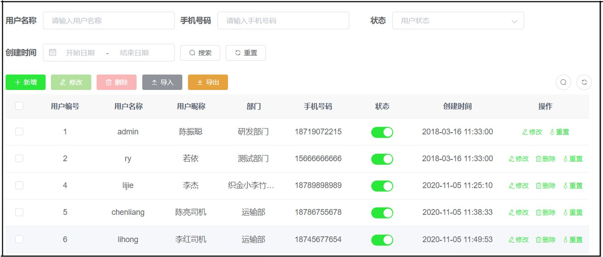Check the row checkbox for lijie
This screenshot has height=257, width=603.
click(19, 185)
